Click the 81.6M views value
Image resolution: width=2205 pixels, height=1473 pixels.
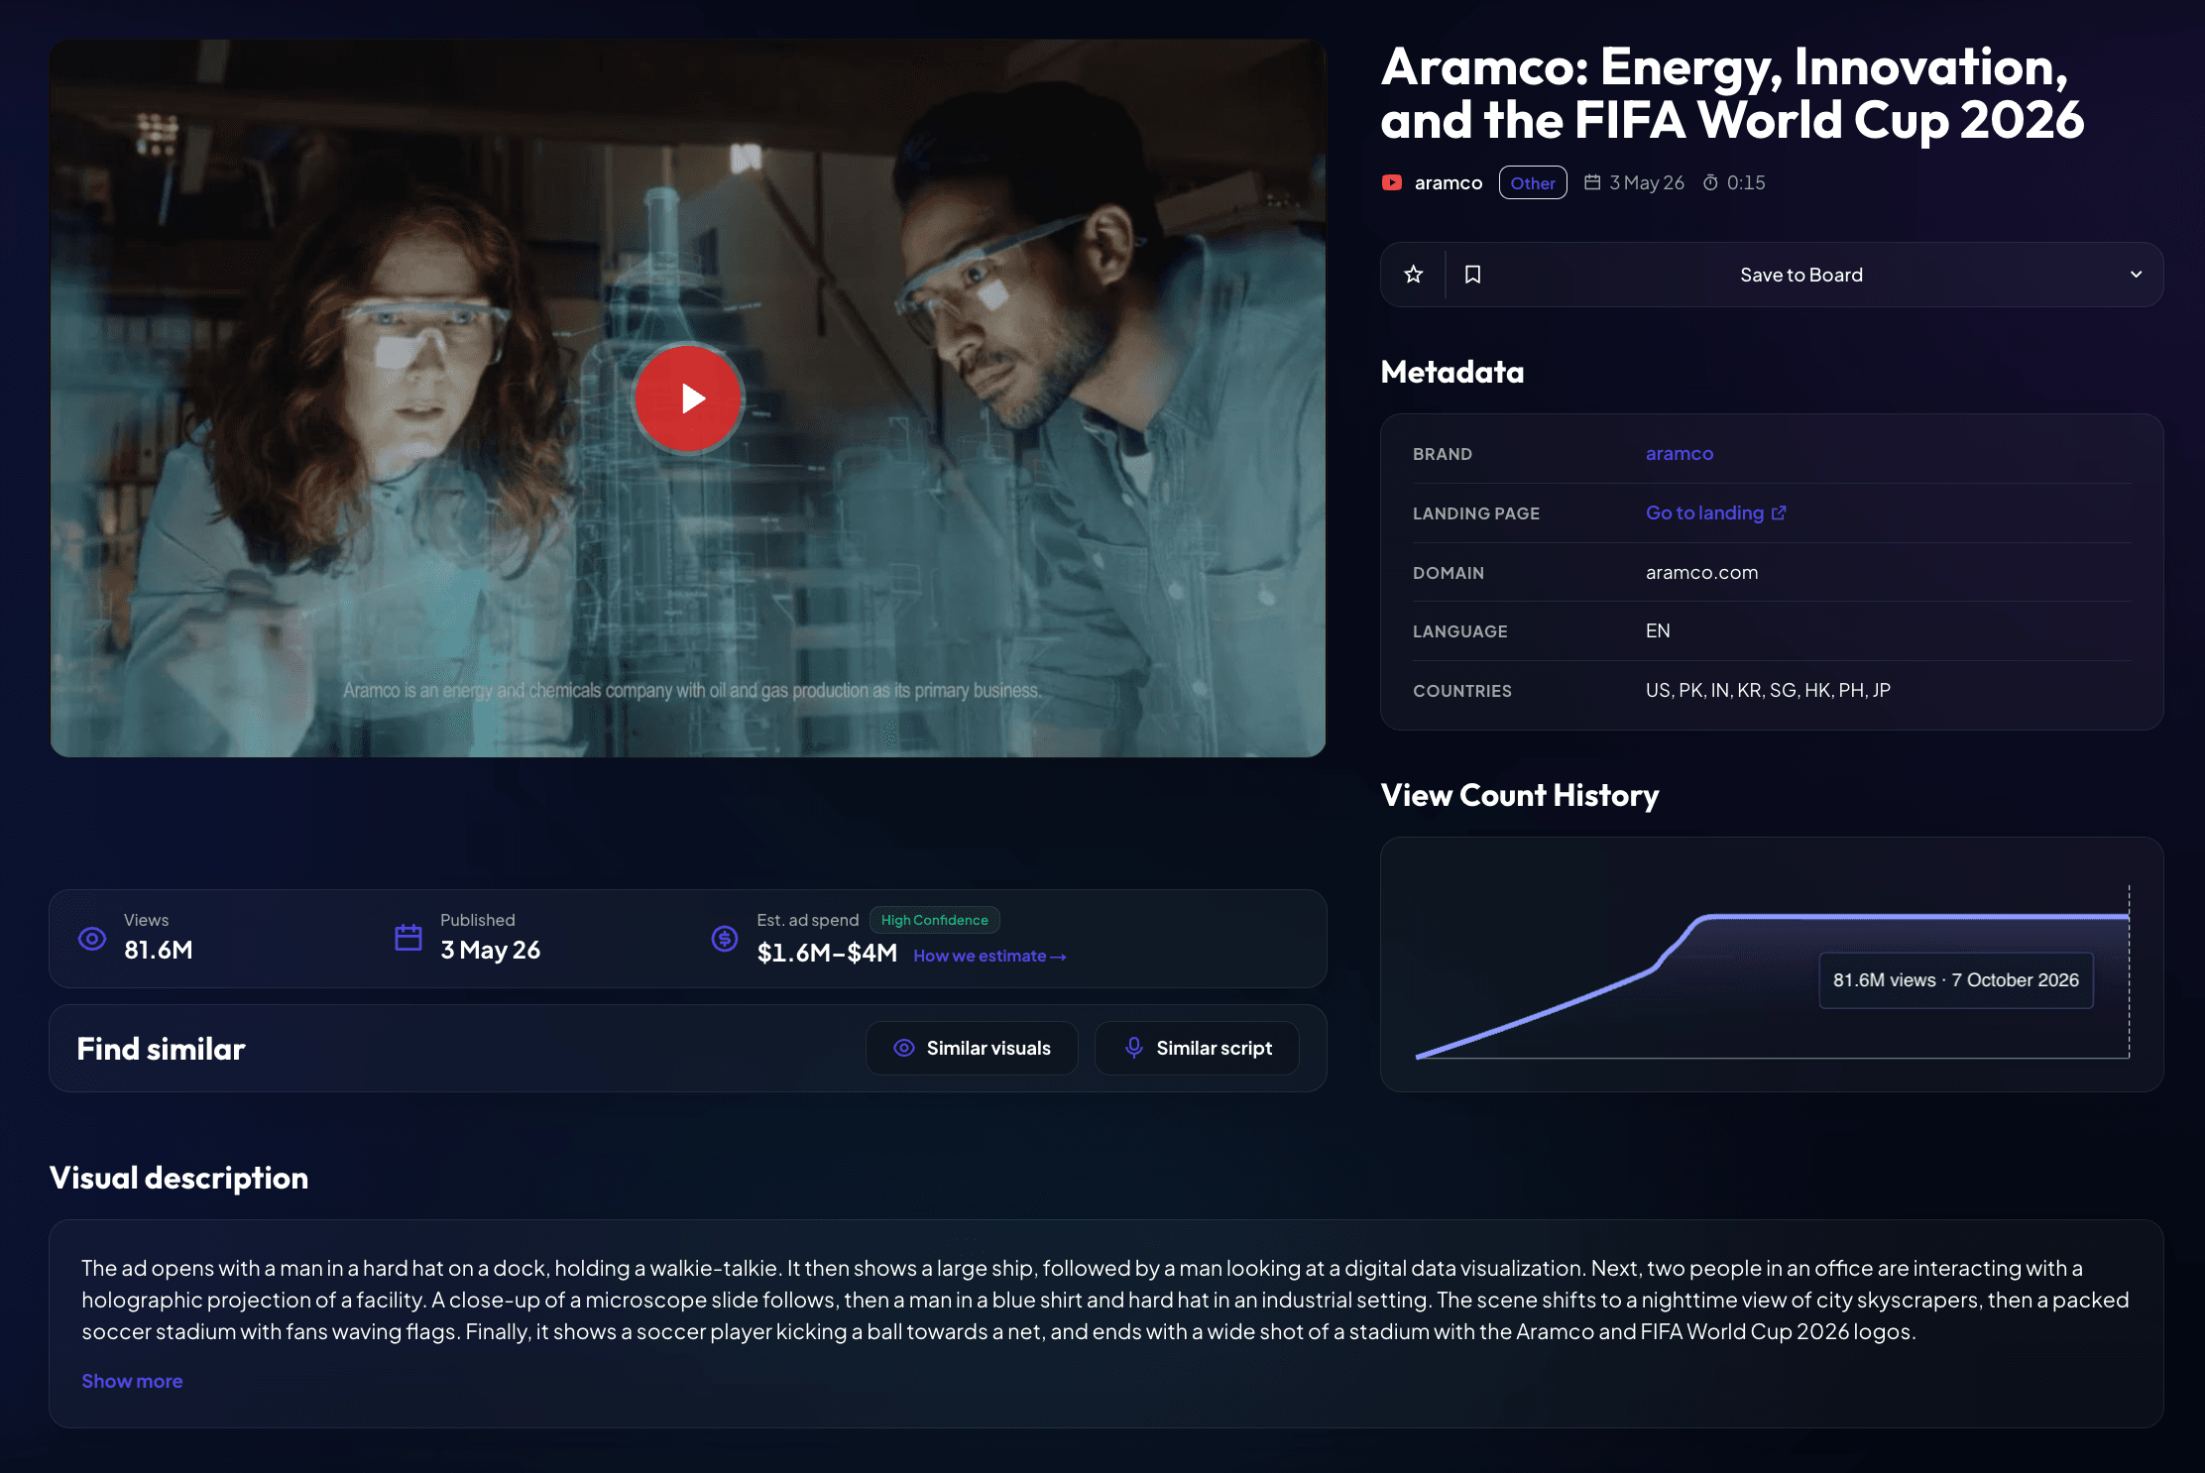159,950
